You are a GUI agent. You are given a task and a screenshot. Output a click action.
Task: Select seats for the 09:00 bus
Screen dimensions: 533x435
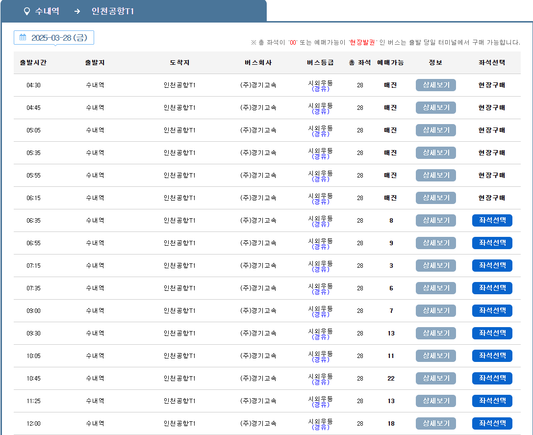492,310
